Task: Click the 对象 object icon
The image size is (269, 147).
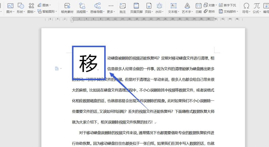Action: tap(206, 5)
